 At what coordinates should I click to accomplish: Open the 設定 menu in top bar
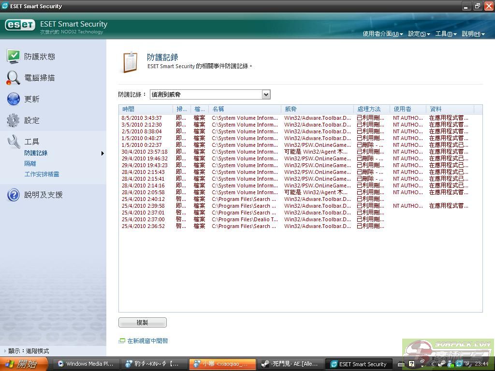419,34
